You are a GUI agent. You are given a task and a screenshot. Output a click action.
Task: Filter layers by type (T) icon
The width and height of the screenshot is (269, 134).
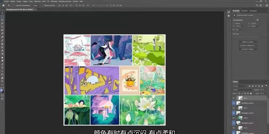[255, 86]
